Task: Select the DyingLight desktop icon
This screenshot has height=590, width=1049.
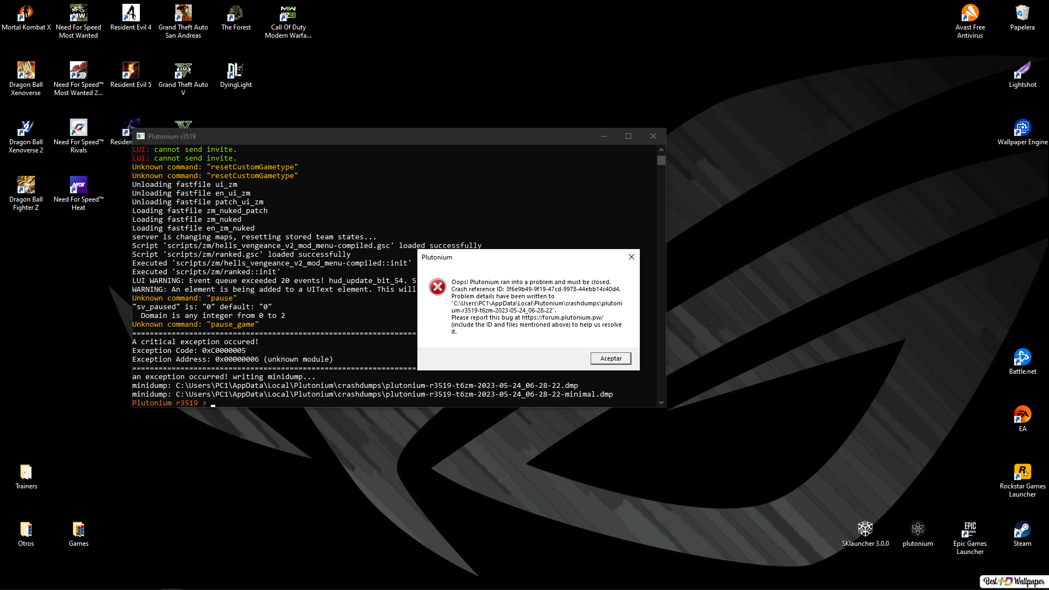Action: tap(235, 74)
